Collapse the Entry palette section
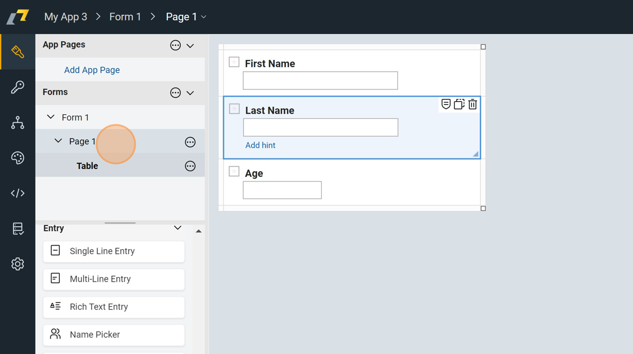Image resolution: width=633 pixels, height=354 pixels. (x=177, y=228)
